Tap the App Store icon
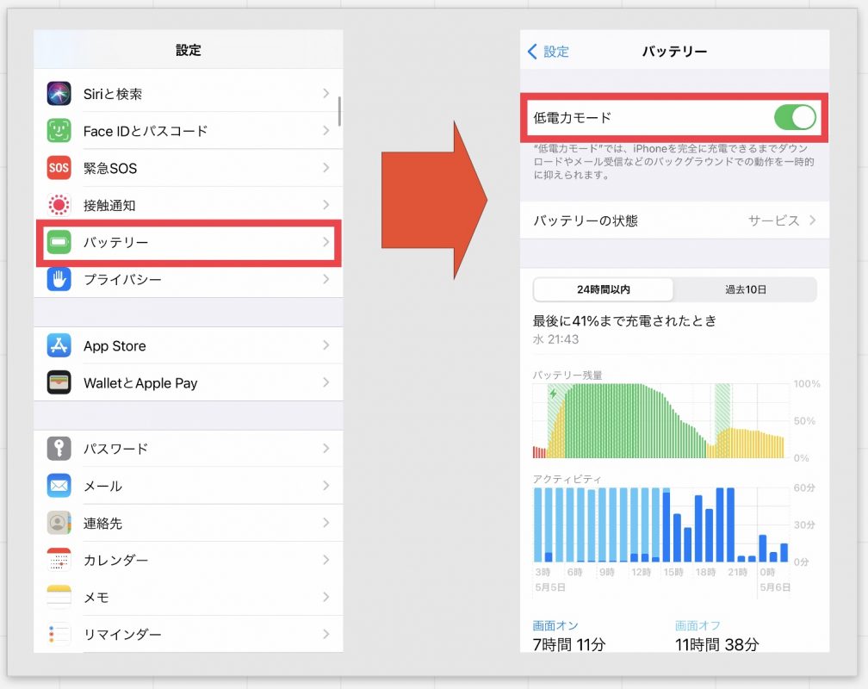 pyautogui.click(x=58, y=345)
